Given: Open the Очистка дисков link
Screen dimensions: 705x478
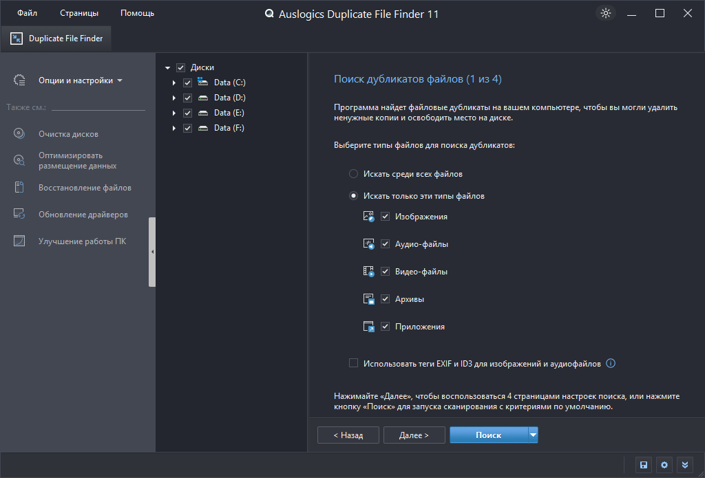Looking at the screenshot, I should 68,134.
